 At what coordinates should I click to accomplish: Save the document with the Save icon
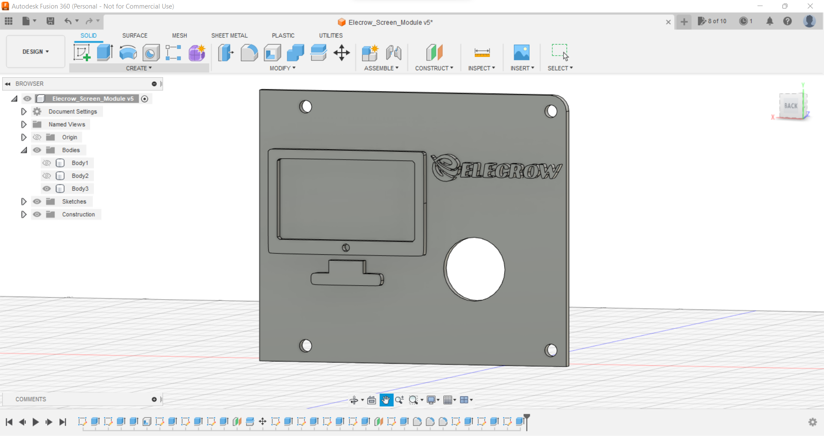(50, 21)
